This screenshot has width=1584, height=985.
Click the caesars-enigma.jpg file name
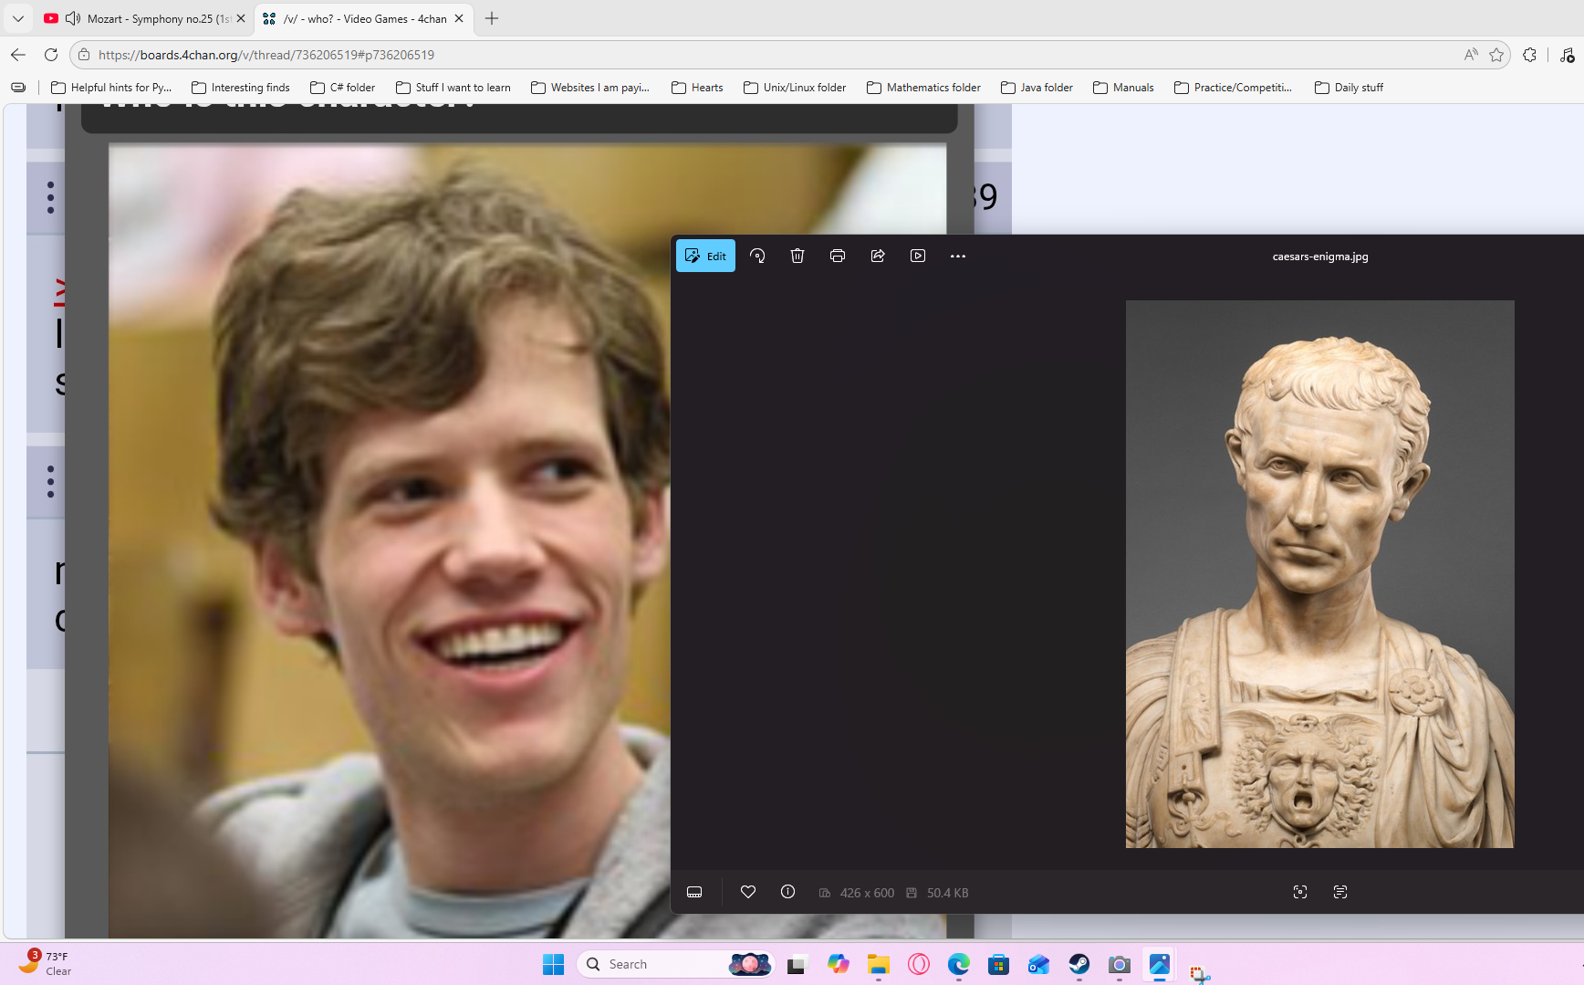(1320, 257)
